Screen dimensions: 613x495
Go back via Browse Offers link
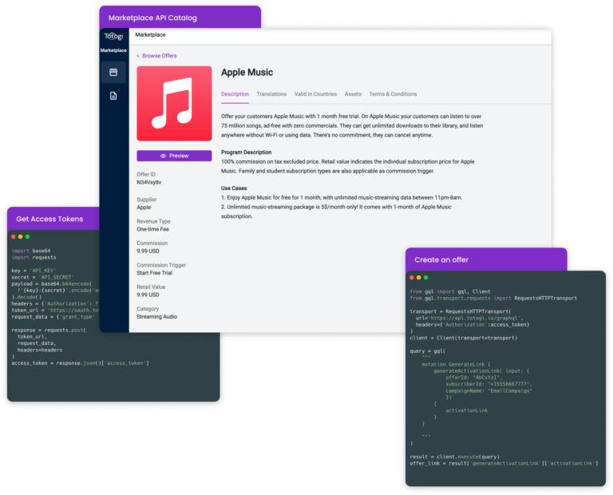click(156, 56)
